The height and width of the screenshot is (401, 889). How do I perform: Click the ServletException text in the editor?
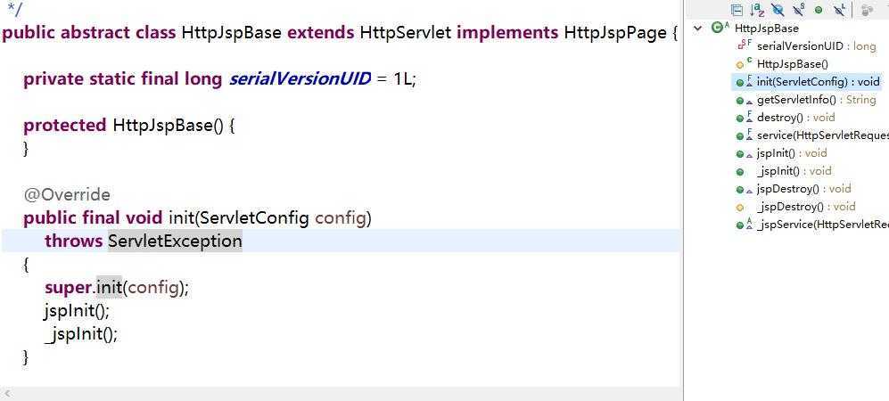point(175,241)
